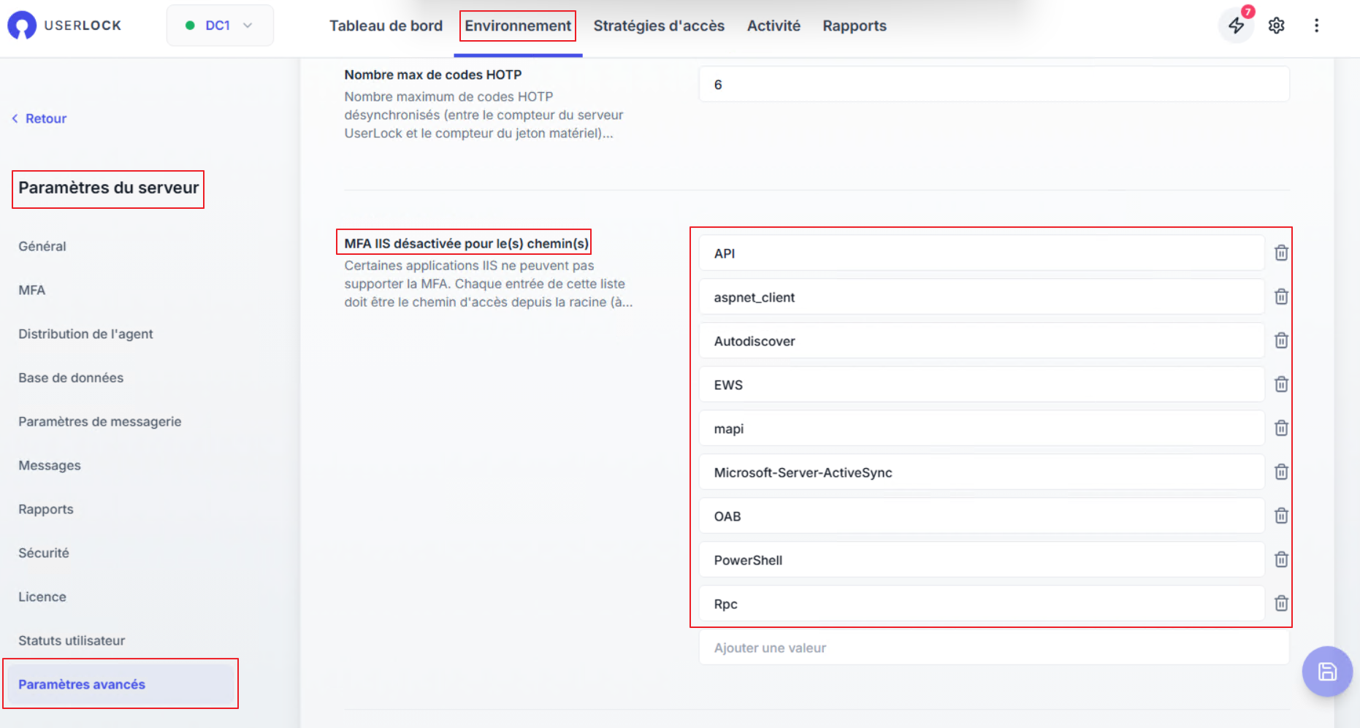The image size is (1360, 728).
Task: Click the UserLock logo
Action: coord(64,26)
